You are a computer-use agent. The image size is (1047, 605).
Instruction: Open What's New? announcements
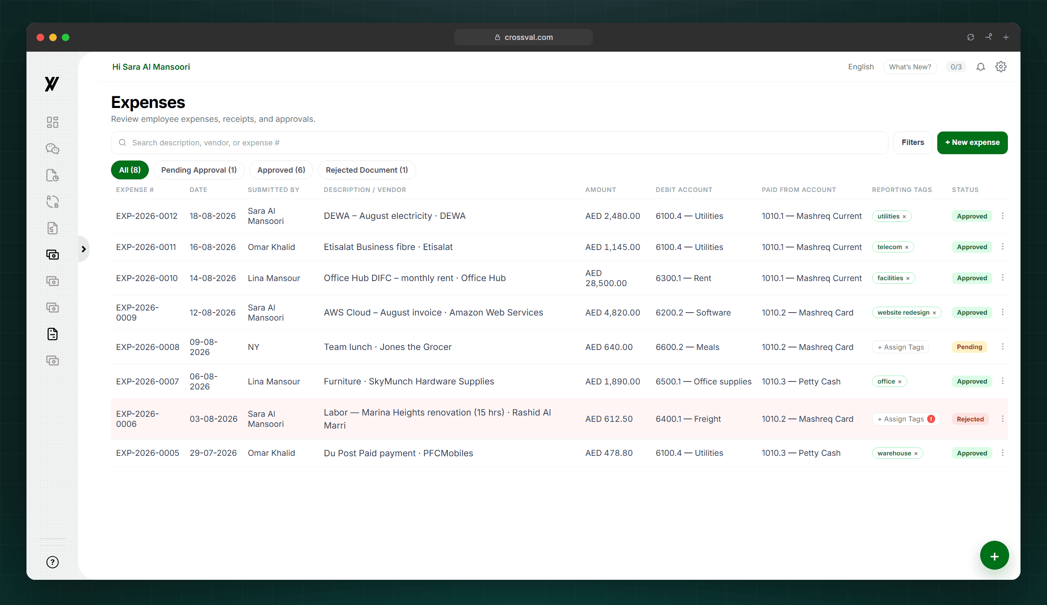coord(910,67)
